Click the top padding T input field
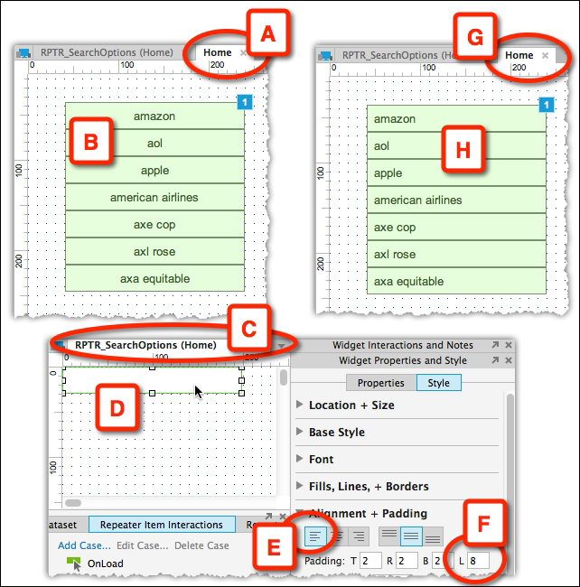Screen dimensions: 580x587 (x=370, y=561)
